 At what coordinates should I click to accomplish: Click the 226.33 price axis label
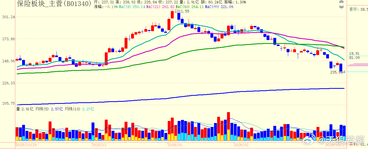point(8,83)
